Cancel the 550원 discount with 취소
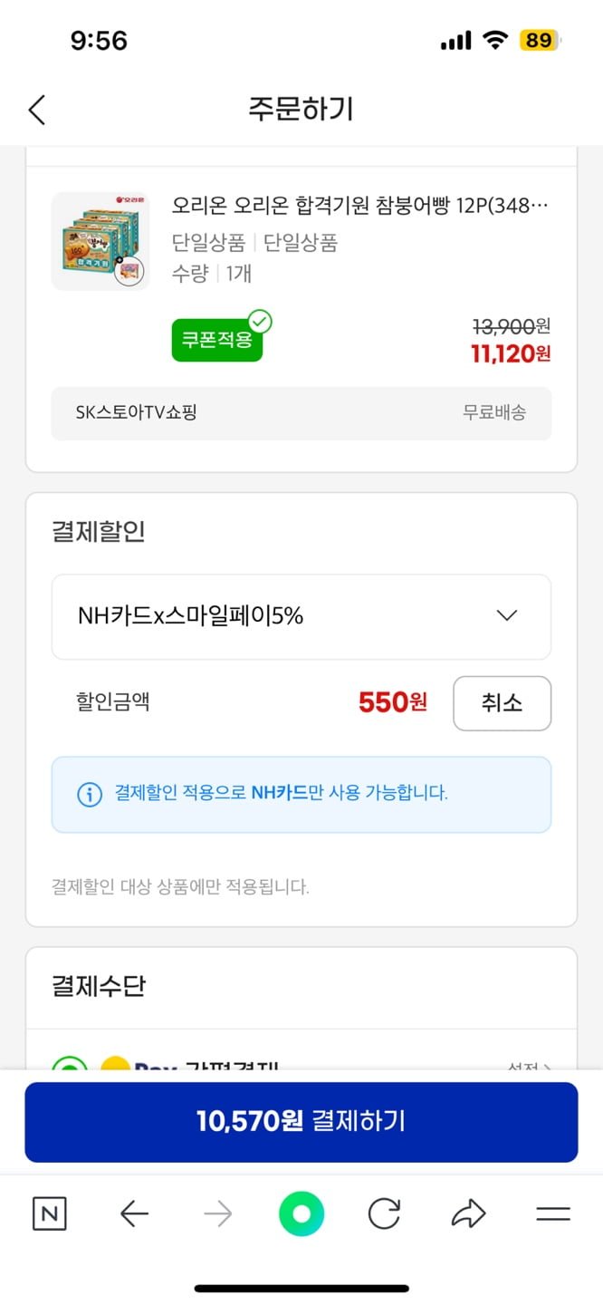The width and height of the screenshot is (603, 1305). point(502,703)
